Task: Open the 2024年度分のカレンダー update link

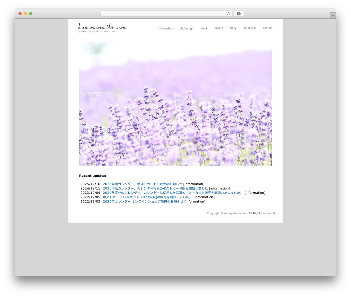Action: pos(173,193)
